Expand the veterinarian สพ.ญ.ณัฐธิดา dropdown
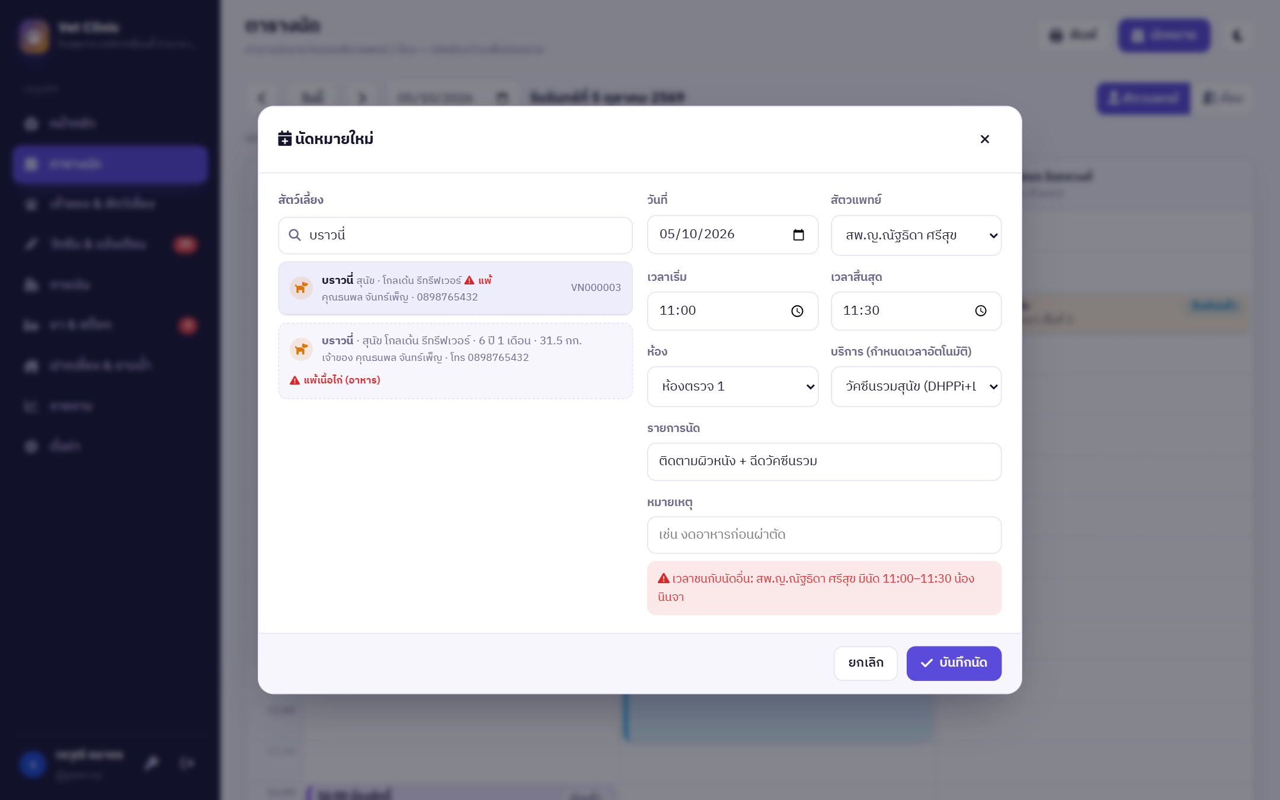The image size is (1280, 800). coord(916,235)
